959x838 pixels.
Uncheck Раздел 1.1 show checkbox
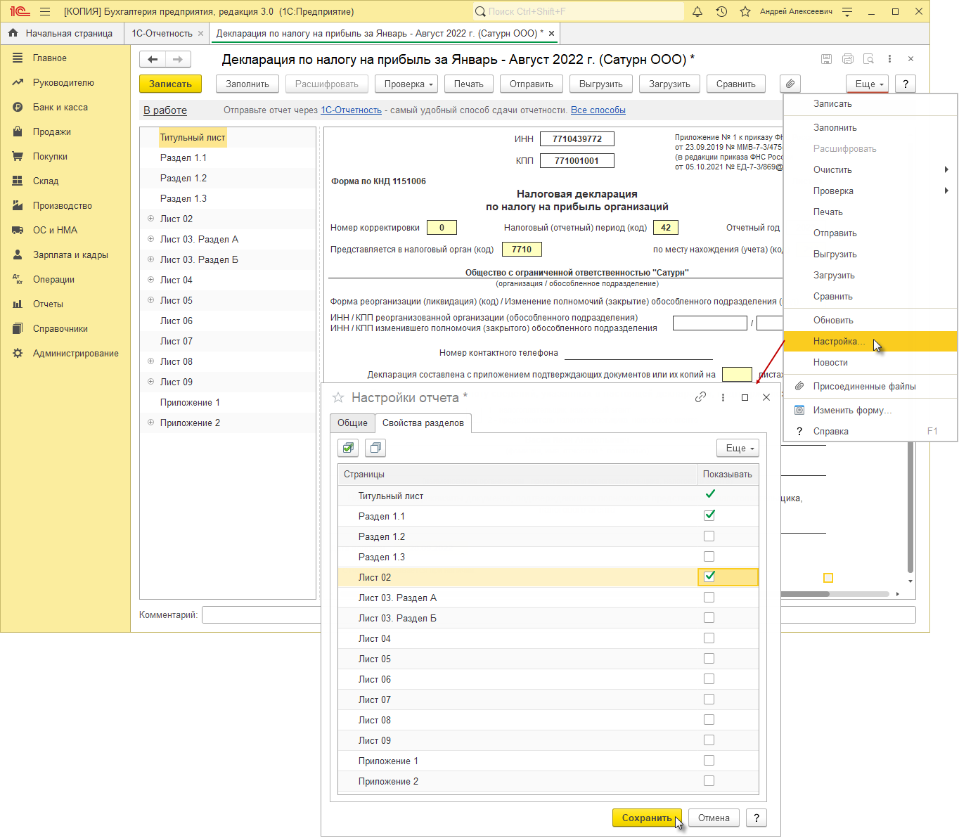click(709, 515)
